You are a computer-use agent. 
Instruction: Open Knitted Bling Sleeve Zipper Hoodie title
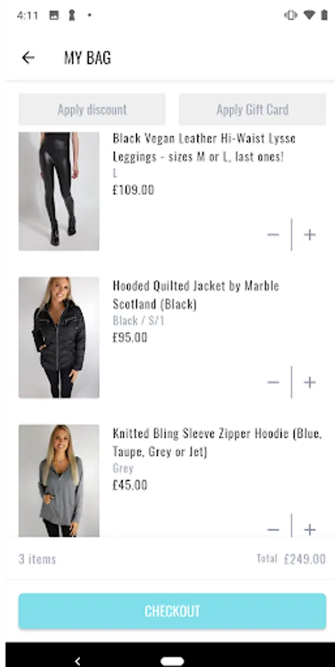tap(217, 442)
